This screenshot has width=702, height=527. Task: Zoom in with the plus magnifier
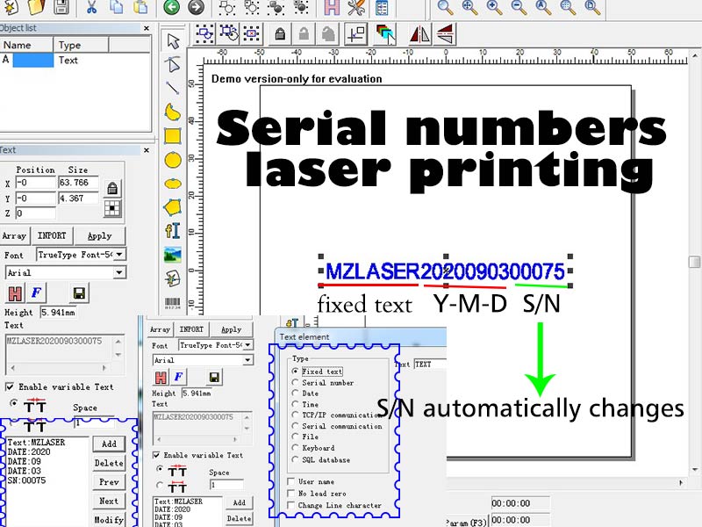pyautogui.click(x=494, y=7)
